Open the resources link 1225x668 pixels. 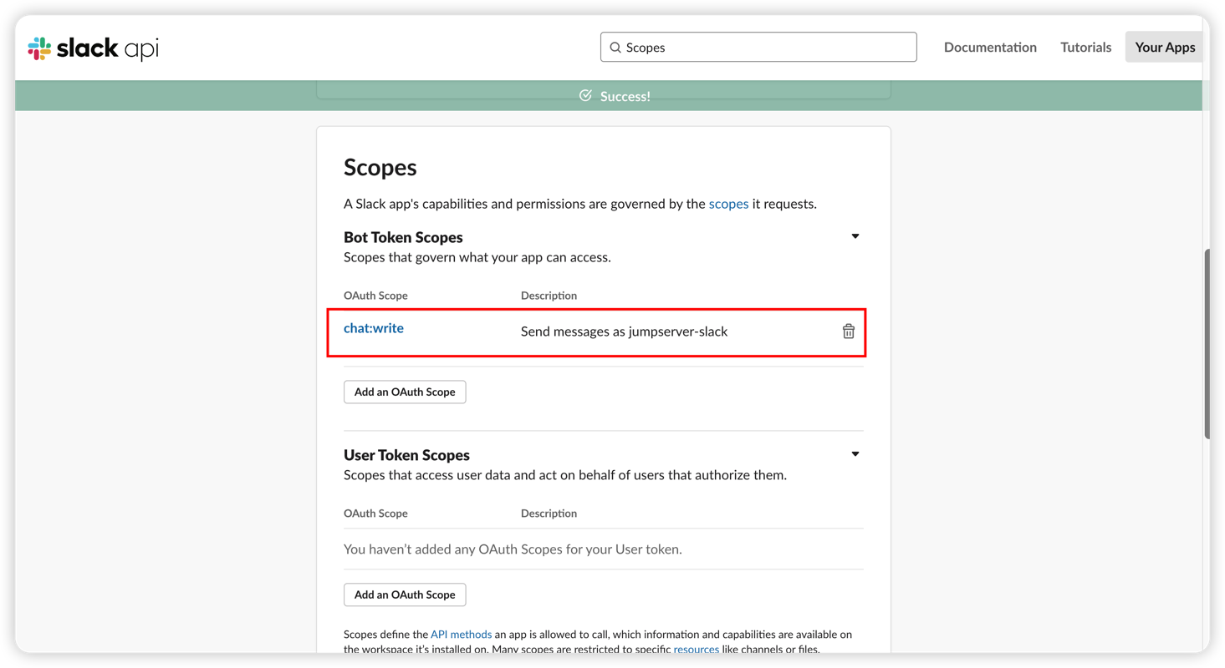click(x=697, y=649)
